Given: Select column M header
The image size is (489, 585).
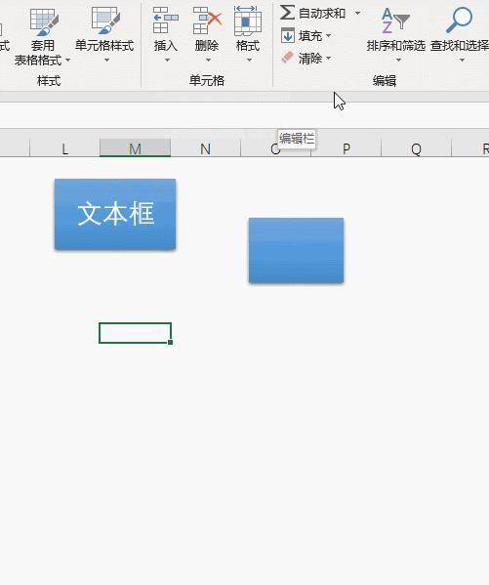Looking at the screenshot, I should pos(135,148).
